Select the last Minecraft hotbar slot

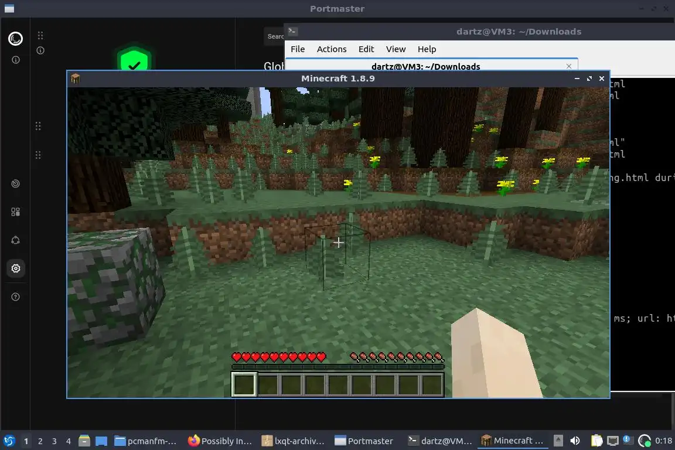pyautogui.click(x=431, y=384)
